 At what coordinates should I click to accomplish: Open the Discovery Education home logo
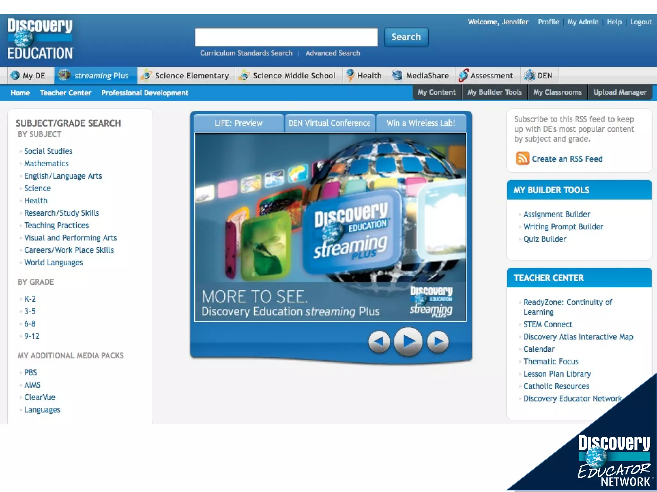click(x=40, y=39)
